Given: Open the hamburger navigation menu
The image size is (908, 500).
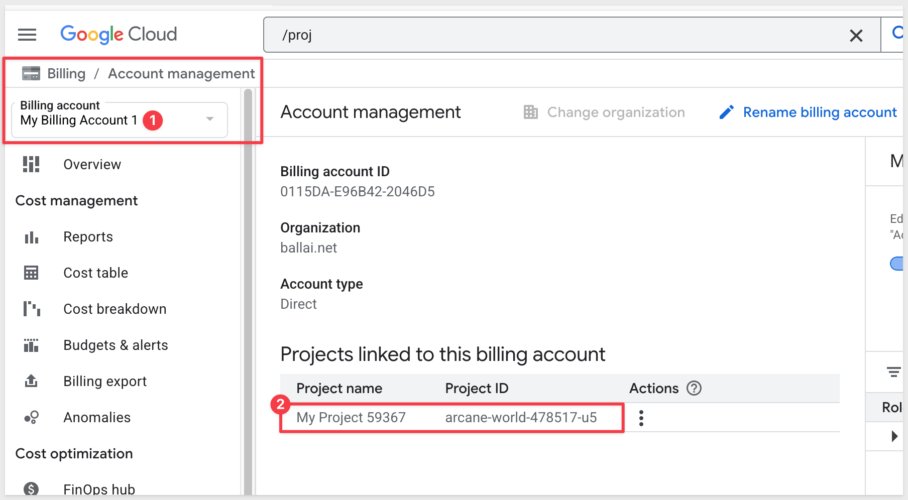Looking at the screenshot, I should coord(27,35).
